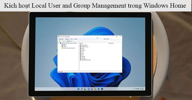The height and width of the screenshot is (100, 192).
Task: Open taskbar Search magnifier
Action: pos(82,89)
